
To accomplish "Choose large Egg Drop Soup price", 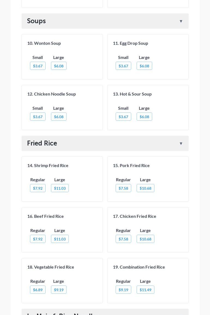I will tap(144, 66).
